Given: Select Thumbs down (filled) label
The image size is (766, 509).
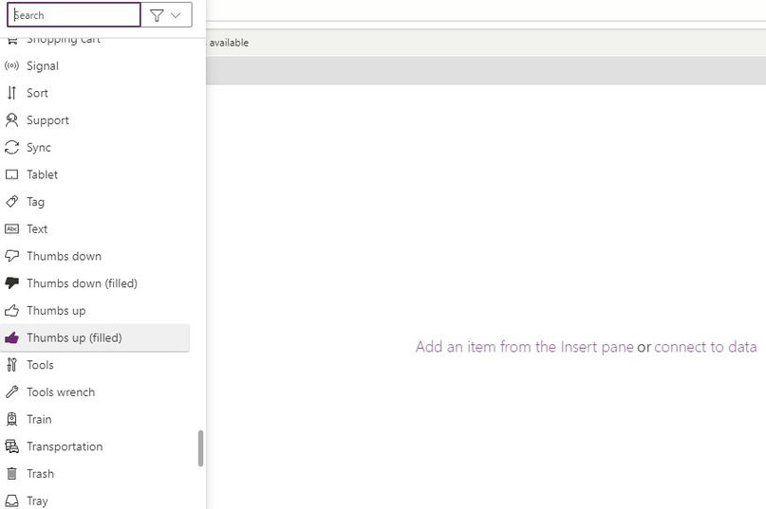Looking at the screenshot, I should coord(82,283).
